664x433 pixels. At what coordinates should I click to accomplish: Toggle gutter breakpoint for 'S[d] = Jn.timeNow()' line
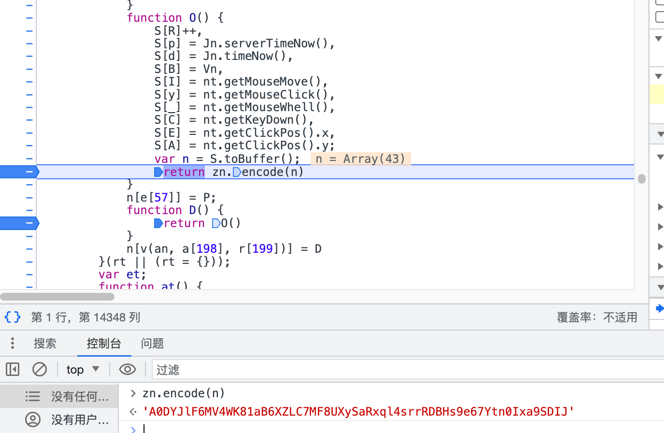[x=29, y=56]
